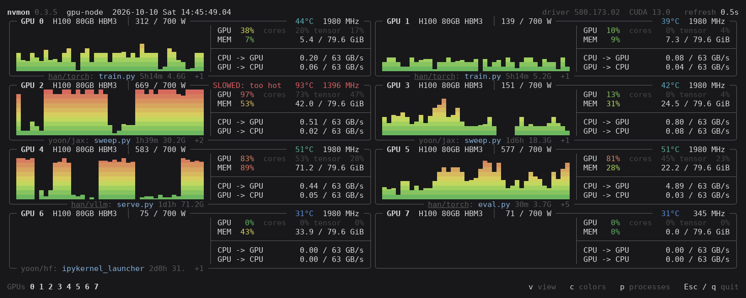Expand '+1' extra processes on GPU 3
Screen dimensions: 746x298
tap(565, 140)
